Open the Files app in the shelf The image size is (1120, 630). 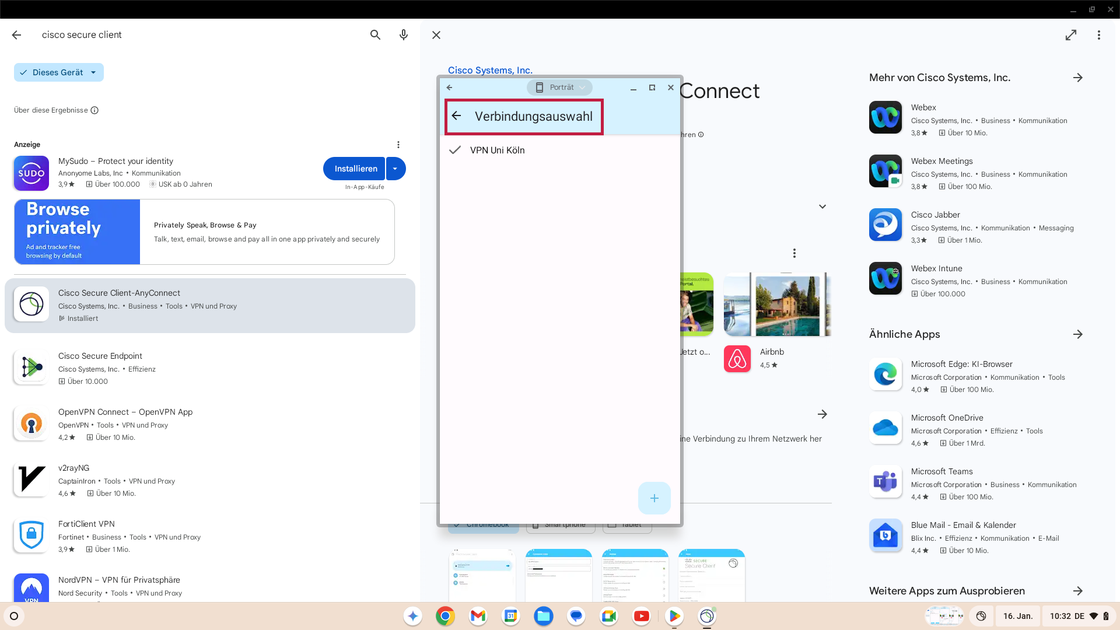pos(543,616)
